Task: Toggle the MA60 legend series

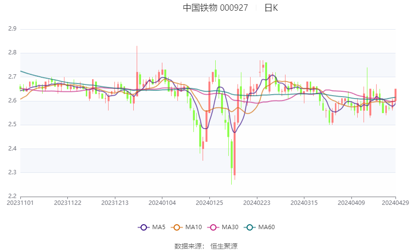Action: click(x=259, y=227)
